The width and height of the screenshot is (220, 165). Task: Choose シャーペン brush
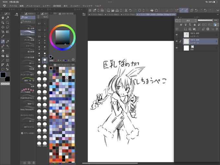tap(27, 45)
